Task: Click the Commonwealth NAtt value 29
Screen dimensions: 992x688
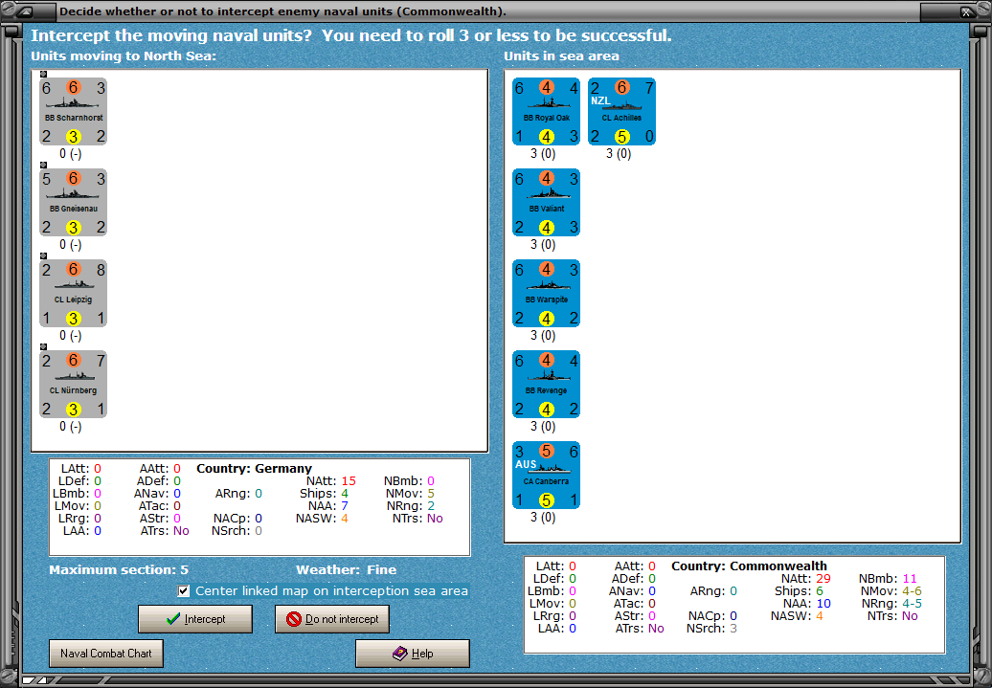Action: click(x=823, y=579)
